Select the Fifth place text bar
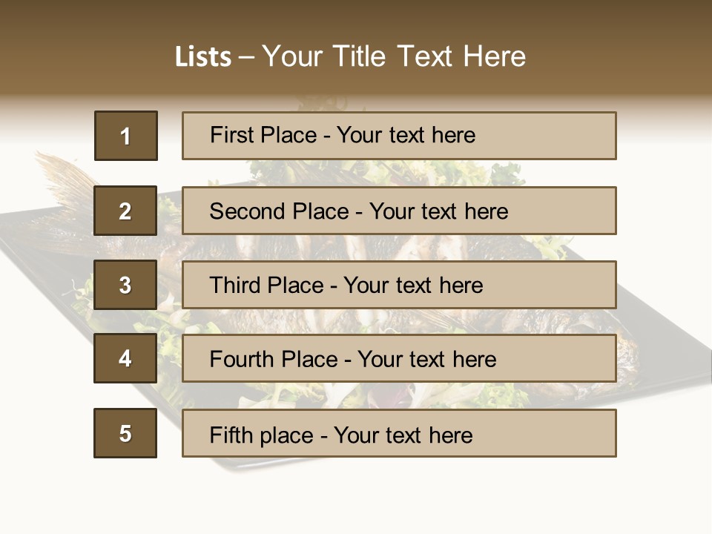Screen dimensions: 712x534 399,433
